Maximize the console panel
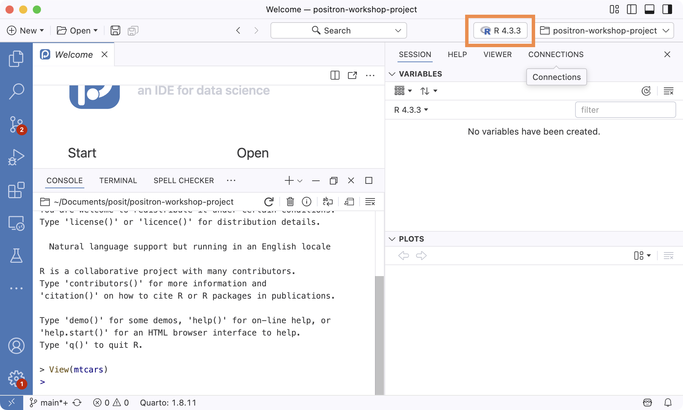This screenshot has width=683, height=410. 369,180
